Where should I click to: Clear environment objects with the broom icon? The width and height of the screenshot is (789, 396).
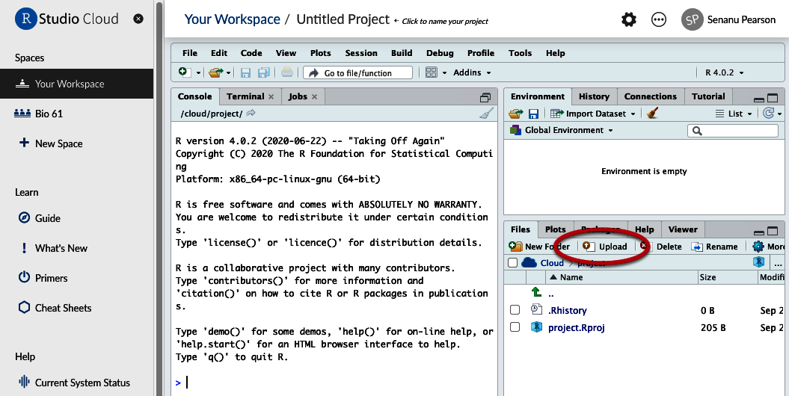tap(653, 113)
